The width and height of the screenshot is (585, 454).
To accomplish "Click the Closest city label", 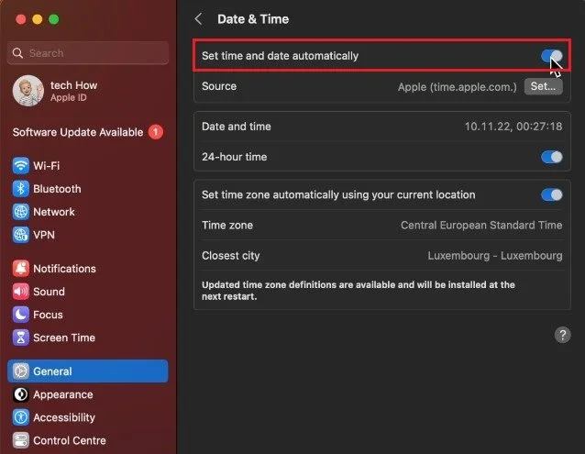I will (230, 256).
